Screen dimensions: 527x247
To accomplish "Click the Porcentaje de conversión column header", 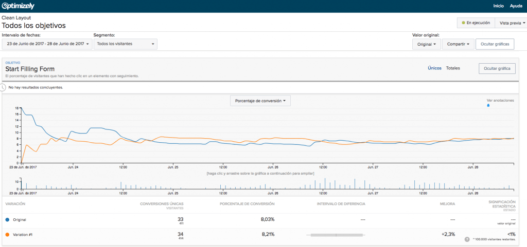I will [x=247, y=203].
